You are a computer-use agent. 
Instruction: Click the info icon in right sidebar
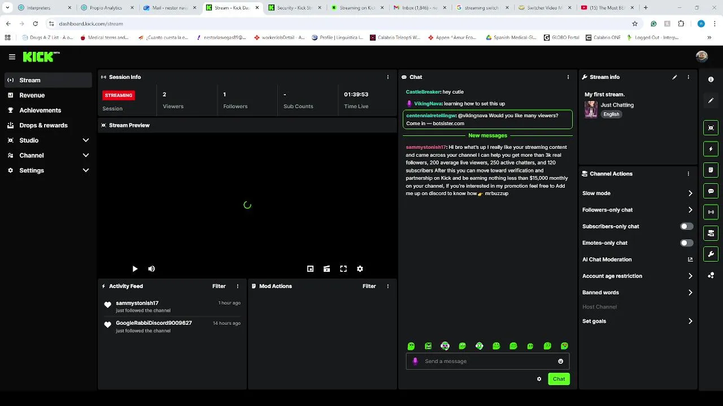(711, 80)
